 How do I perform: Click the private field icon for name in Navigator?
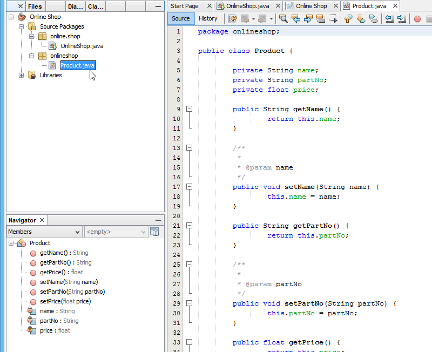[x=32, y=311]
